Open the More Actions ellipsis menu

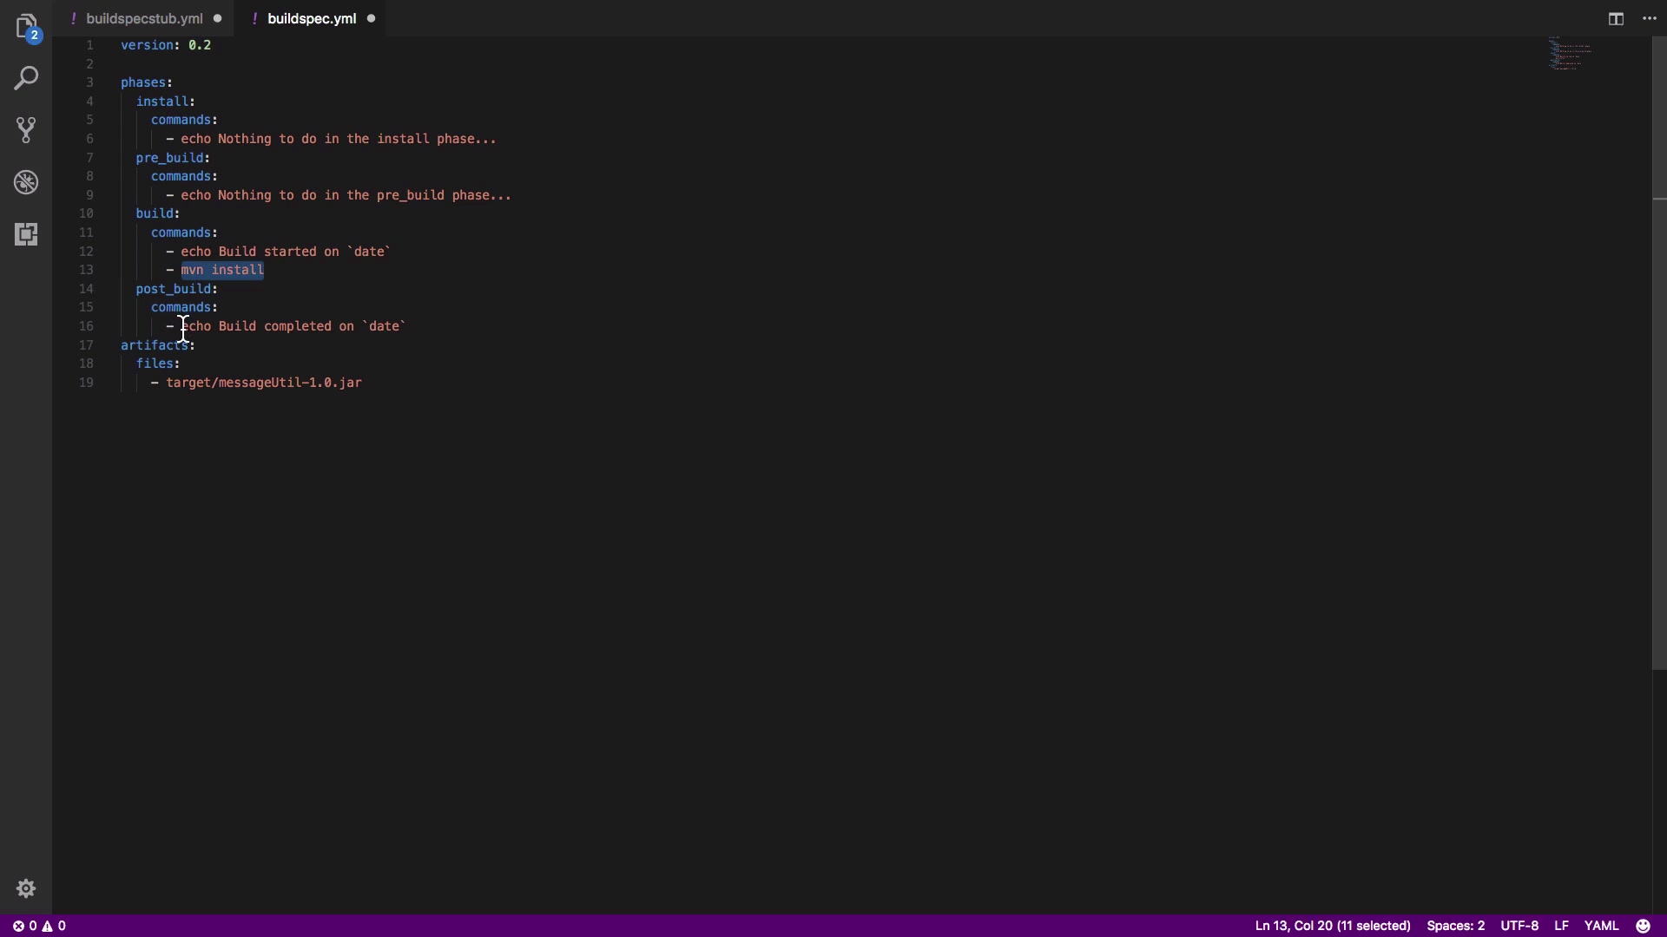[1650, 19]
